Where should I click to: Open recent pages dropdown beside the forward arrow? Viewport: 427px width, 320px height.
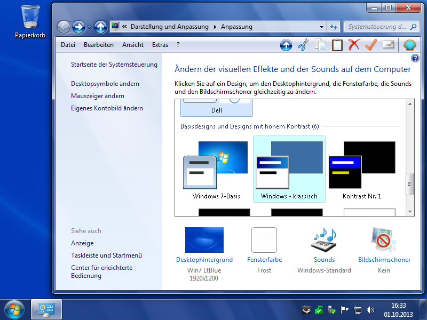(89, 27)
